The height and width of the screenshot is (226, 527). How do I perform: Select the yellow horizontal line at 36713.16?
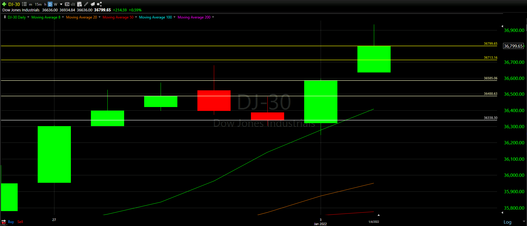pos(249,60)
